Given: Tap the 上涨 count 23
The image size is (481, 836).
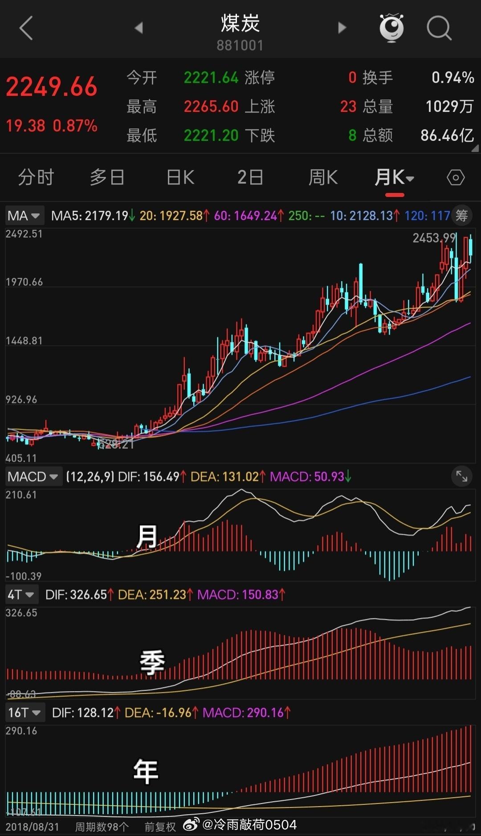Looking at the screenshot, I should coord(348,107).
